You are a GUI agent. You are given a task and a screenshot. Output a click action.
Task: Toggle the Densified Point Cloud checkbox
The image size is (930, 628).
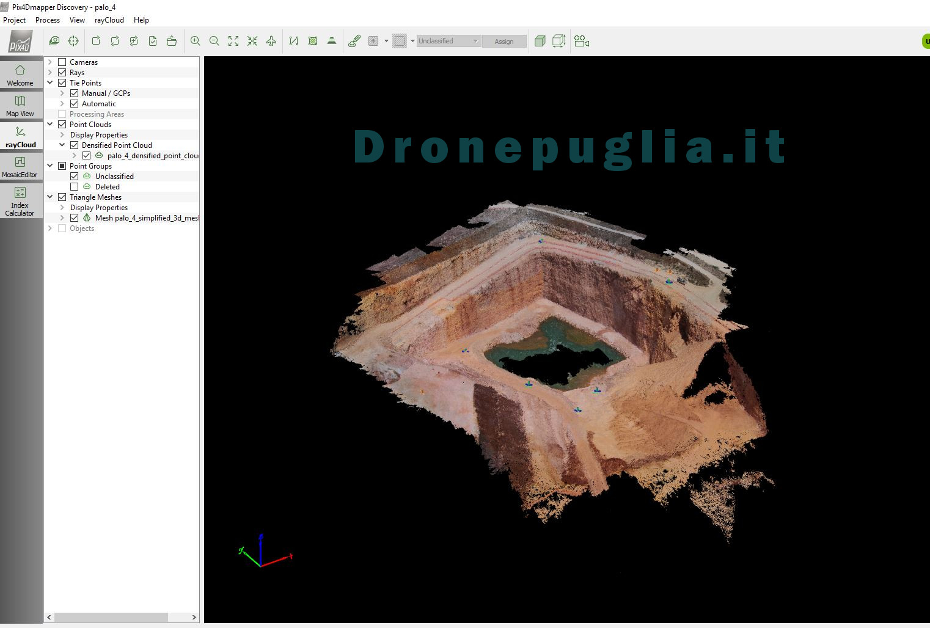74,145
